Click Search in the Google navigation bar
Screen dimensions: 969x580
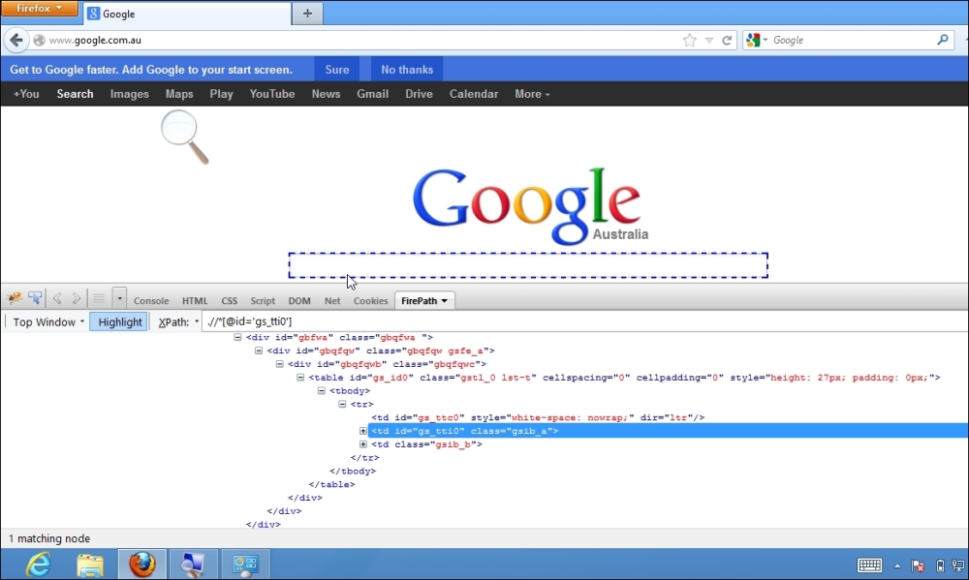pyautogui.click(x=75, y=94)
